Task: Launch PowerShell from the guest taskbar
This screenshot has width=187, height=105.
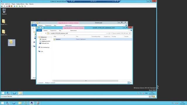Action: (x=14, y=93)
